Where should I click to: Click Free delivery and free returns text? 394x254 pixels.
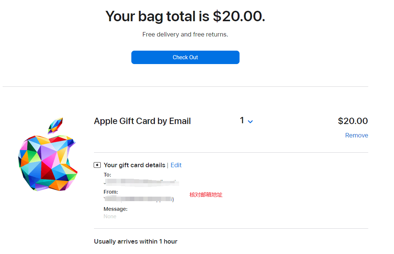[185, 34]
